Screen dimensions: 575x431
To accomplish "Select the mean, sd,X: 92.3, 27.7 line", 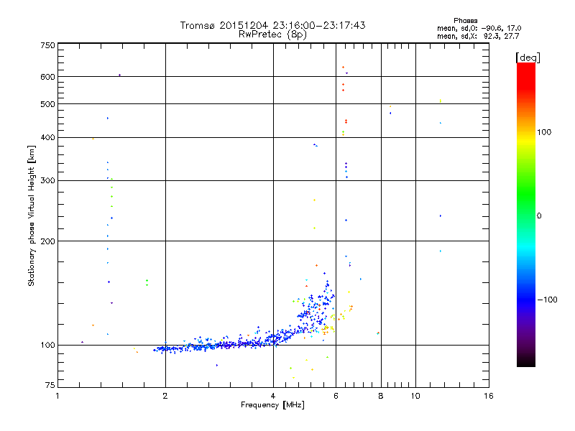I will coord(478,36).
